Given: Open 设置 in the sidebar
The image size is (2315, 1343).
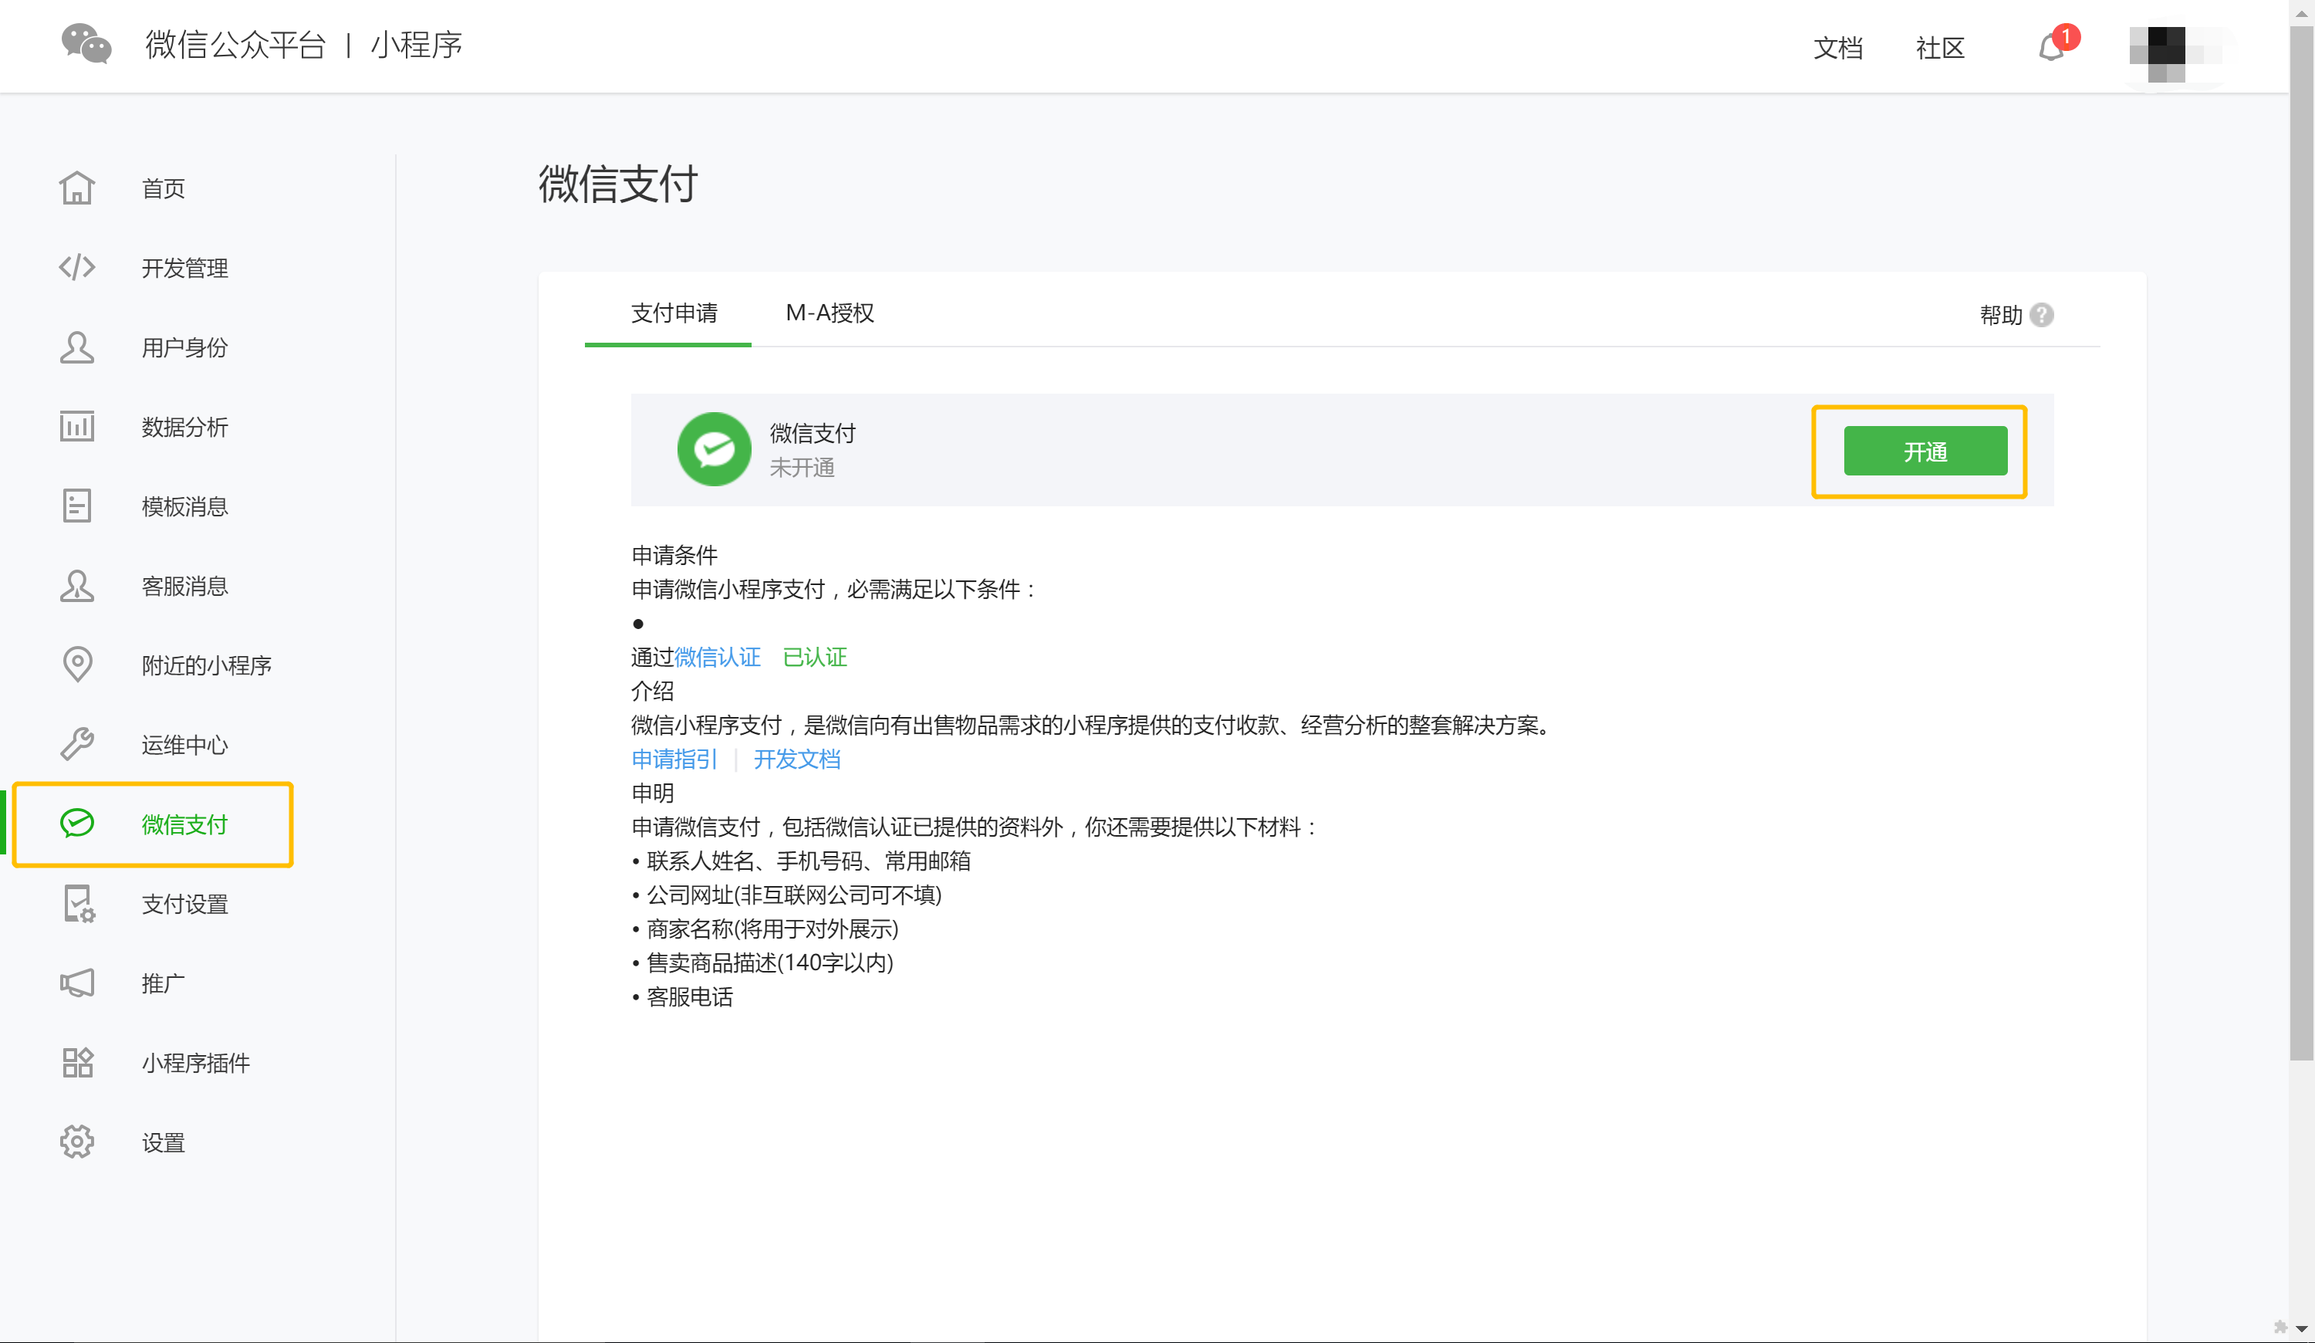Looking at the screenshot, I should 164,1143.
